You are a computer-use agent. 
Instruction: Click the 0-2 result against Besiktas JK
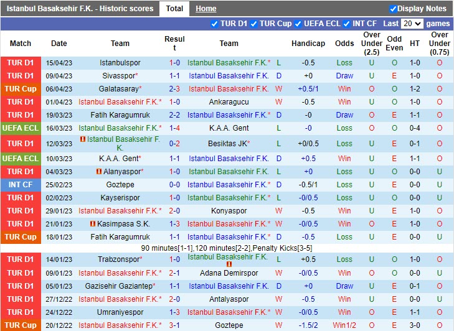(174, 144)
